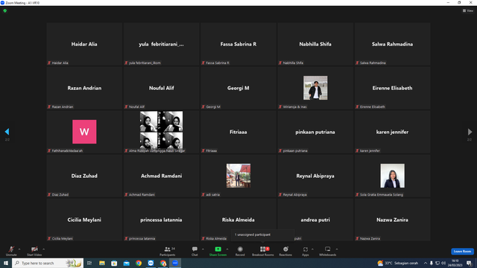Click Fitriaaa name tile

tap(238, 132)
